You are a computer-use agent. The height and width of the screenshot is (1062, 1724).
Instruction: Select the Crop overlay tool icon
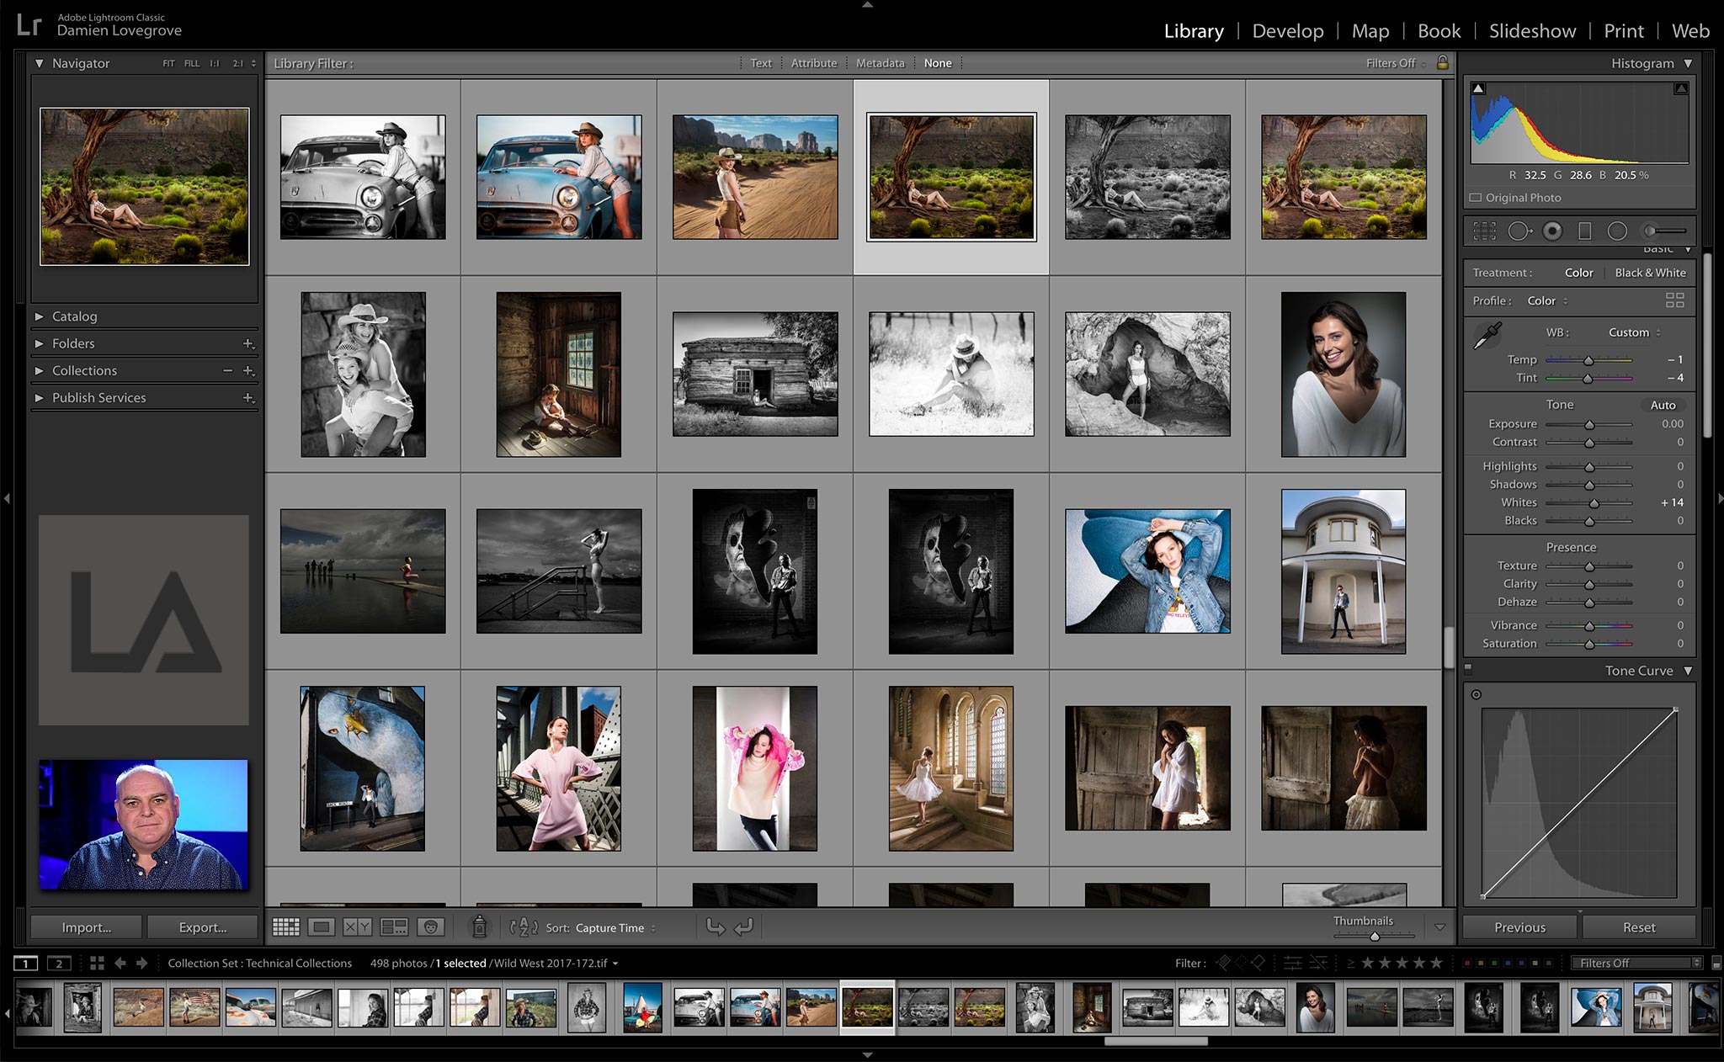tap(1484, 231)
